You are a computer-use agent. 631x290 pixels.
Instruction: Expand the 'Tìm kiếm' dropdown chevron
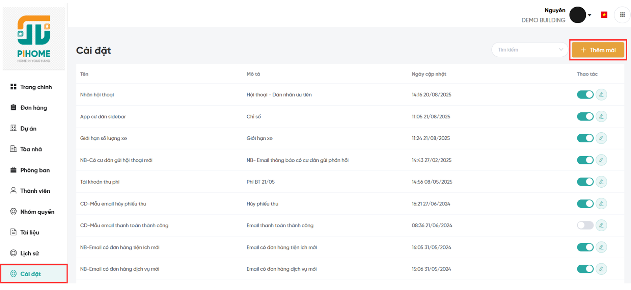tap(561, 50)
